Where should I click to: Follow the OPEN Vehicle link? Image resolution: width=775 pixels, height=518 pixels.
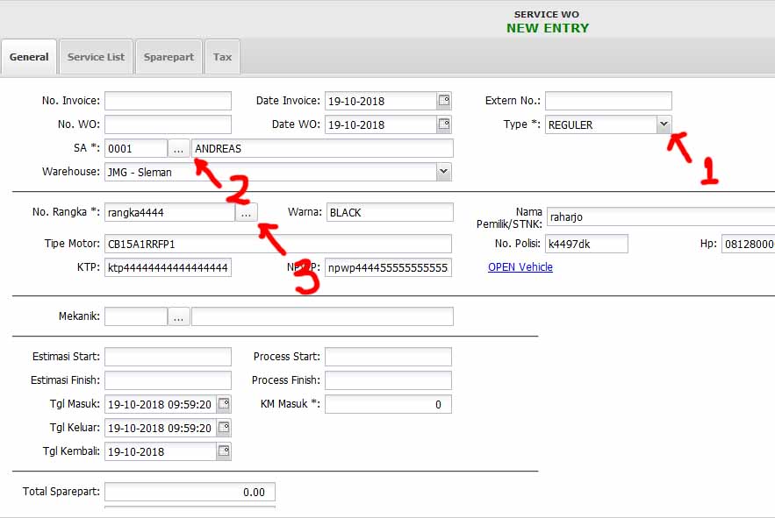coord(520,267)
